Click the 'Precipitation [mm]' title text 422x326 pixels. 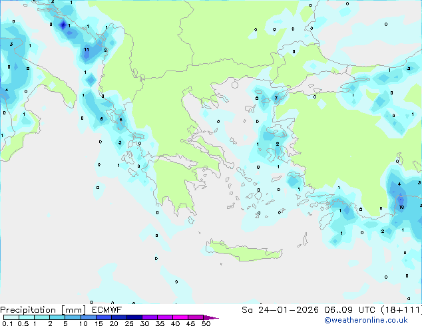43,310
